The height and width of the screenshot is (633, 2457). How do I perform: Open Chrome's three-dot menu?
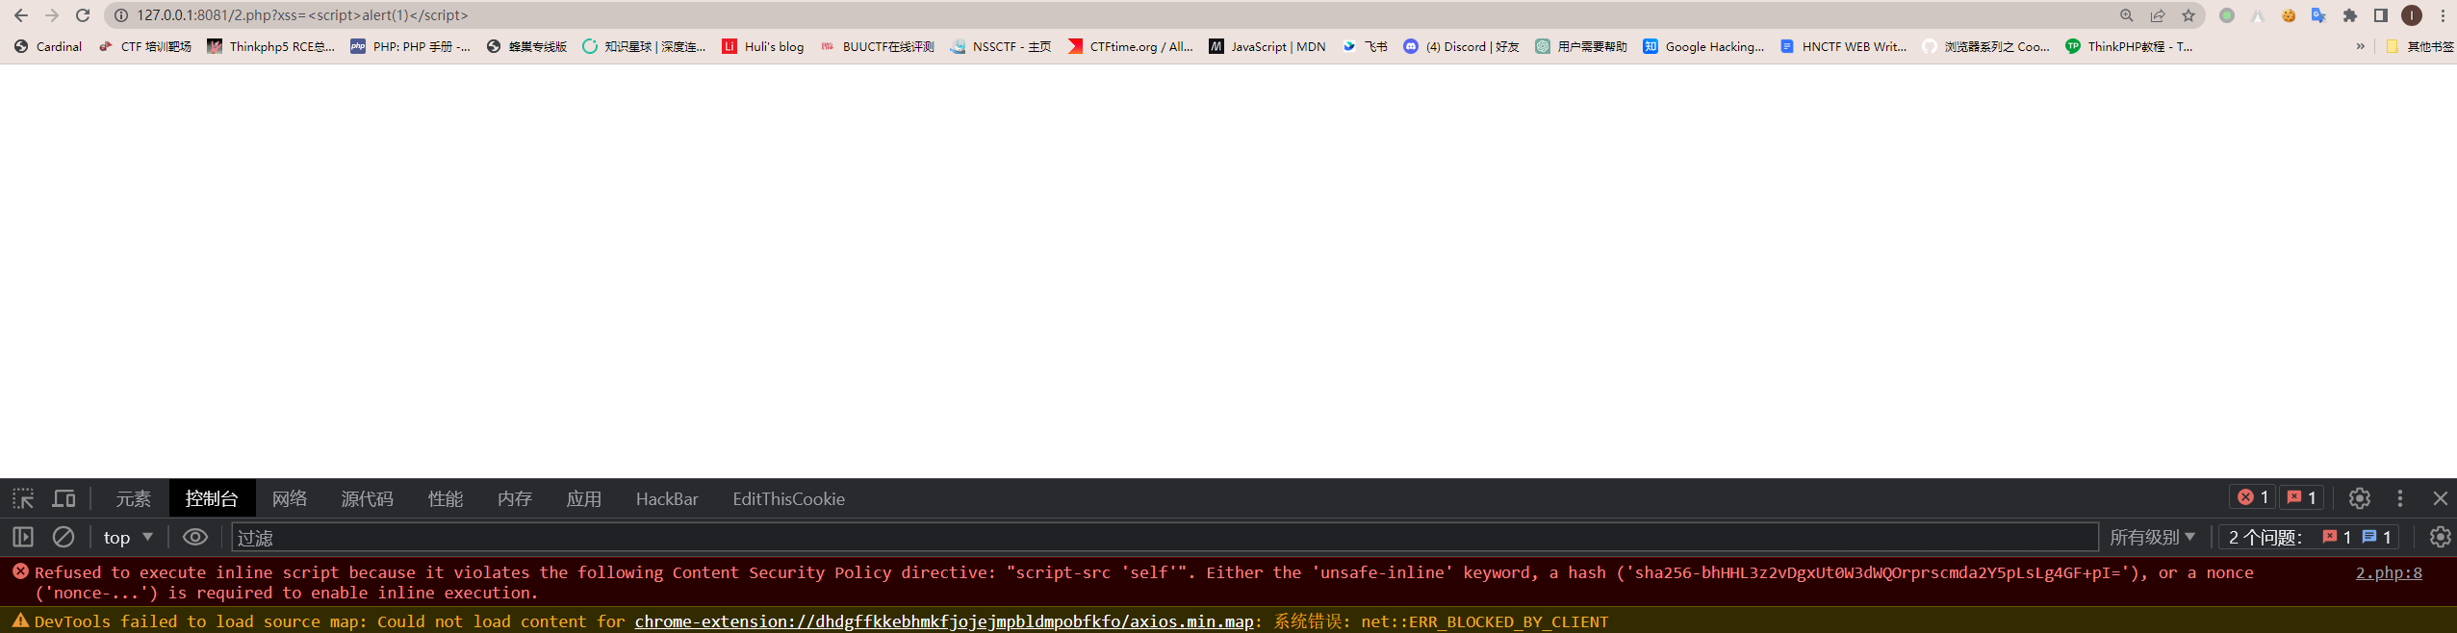pos(2443,15)
